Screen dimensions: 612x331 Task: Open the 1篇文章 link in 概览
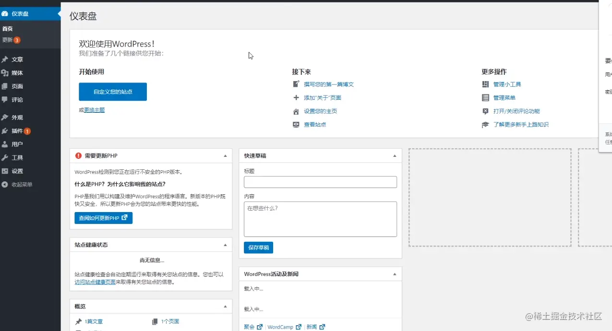click(94, 321)
